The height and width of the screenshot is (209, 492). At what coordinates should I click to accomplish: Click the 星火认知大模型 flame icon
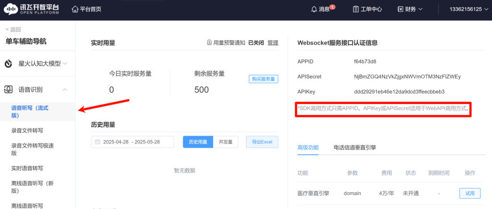tap(9, 63)
